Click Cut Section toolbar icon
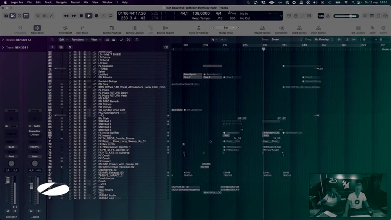The width and height of the screenshot is (391, 220). tap(281, 28)
